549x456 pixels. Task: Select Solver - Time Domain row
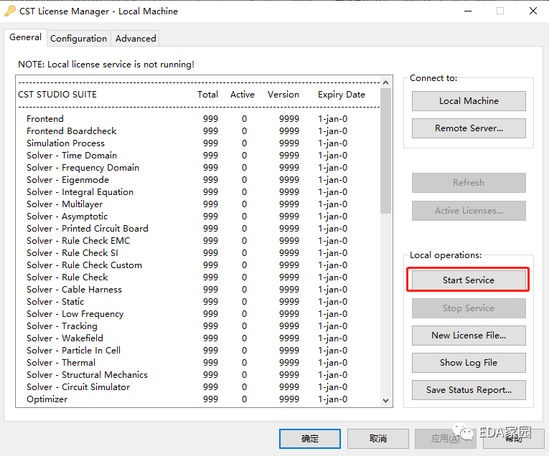[187, 156]
